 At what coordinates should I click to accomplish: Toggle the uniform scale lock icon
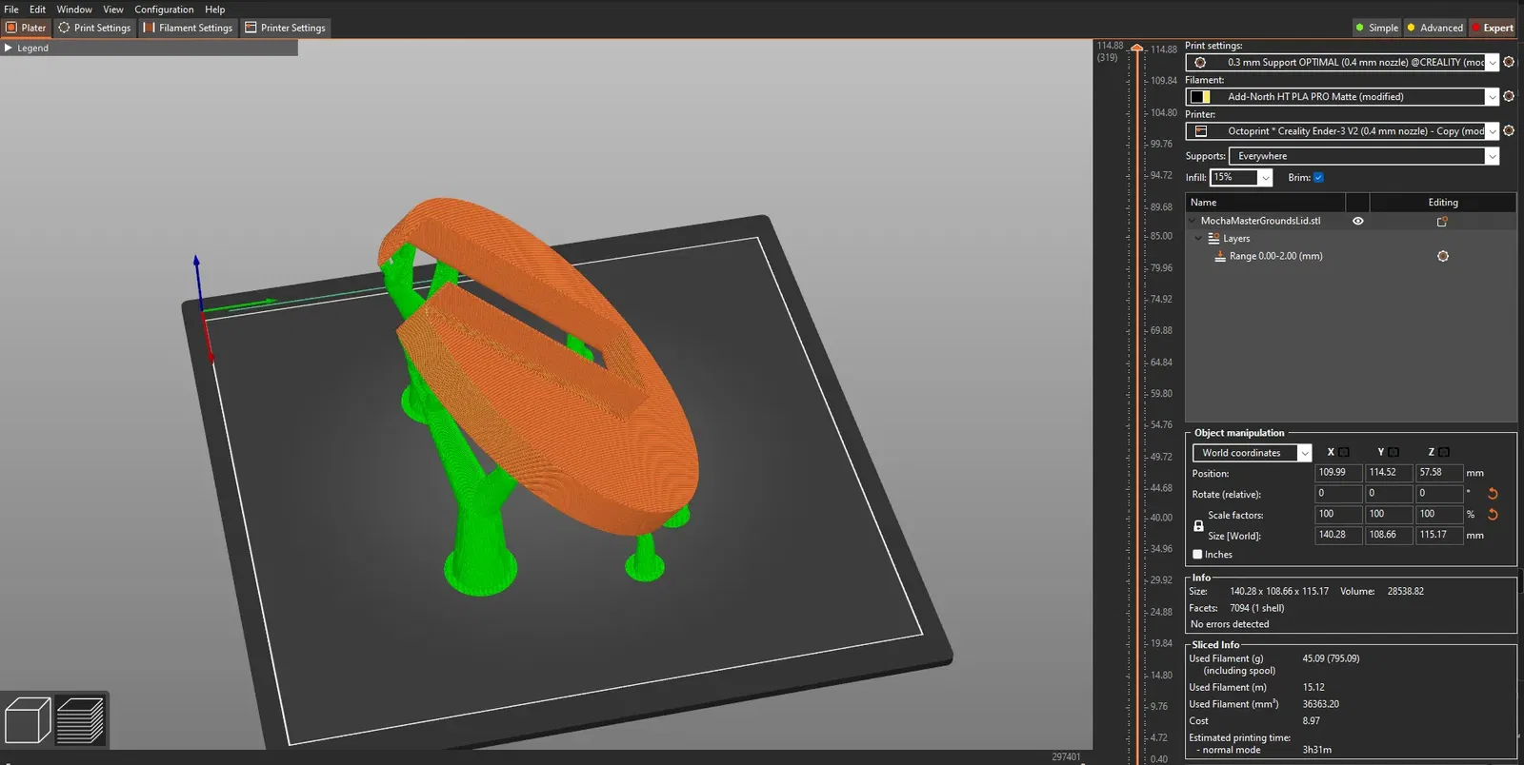tap(1198, 525)
